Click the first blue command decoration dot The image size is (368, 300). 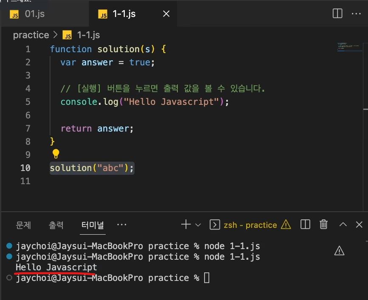[9, 246]
